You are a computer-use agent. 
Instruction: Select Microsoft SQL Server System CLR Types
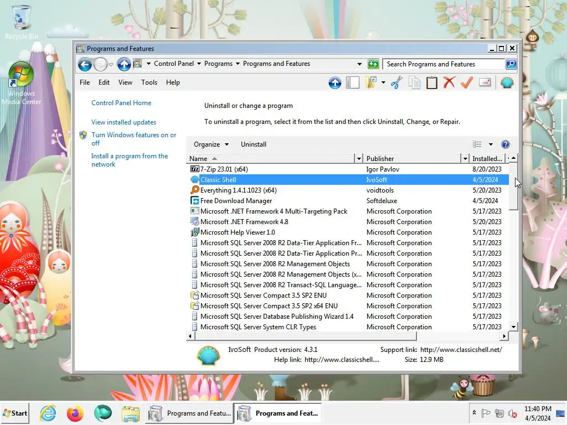point(349,327)
